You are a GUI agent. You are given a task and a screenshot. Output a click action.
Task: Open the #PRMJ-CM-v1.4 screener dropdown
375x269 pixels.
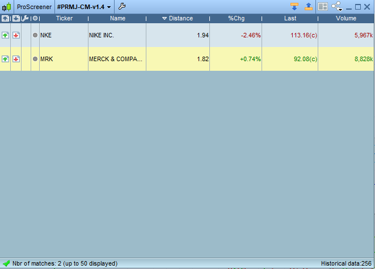pos(84,7)
